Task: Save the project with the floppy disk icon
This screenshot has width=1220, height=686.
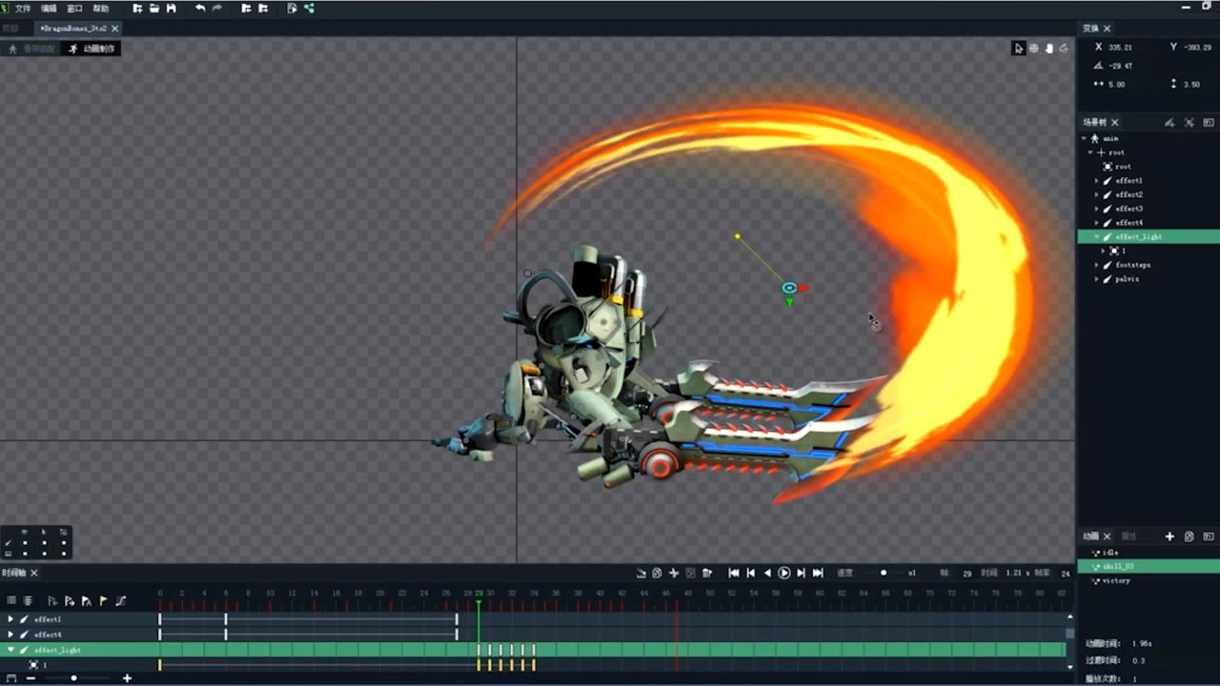Action: tap(171, 9)
